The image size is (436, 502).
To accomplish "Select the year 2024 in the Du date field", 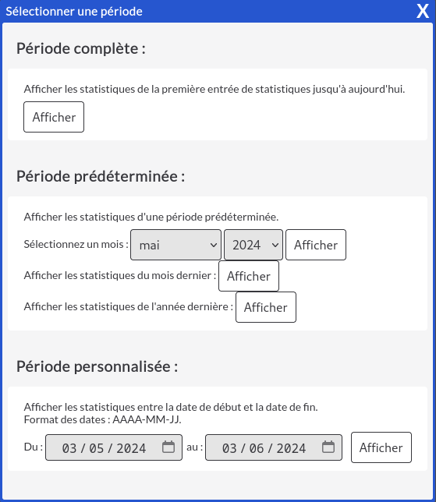I will [131, 448].
